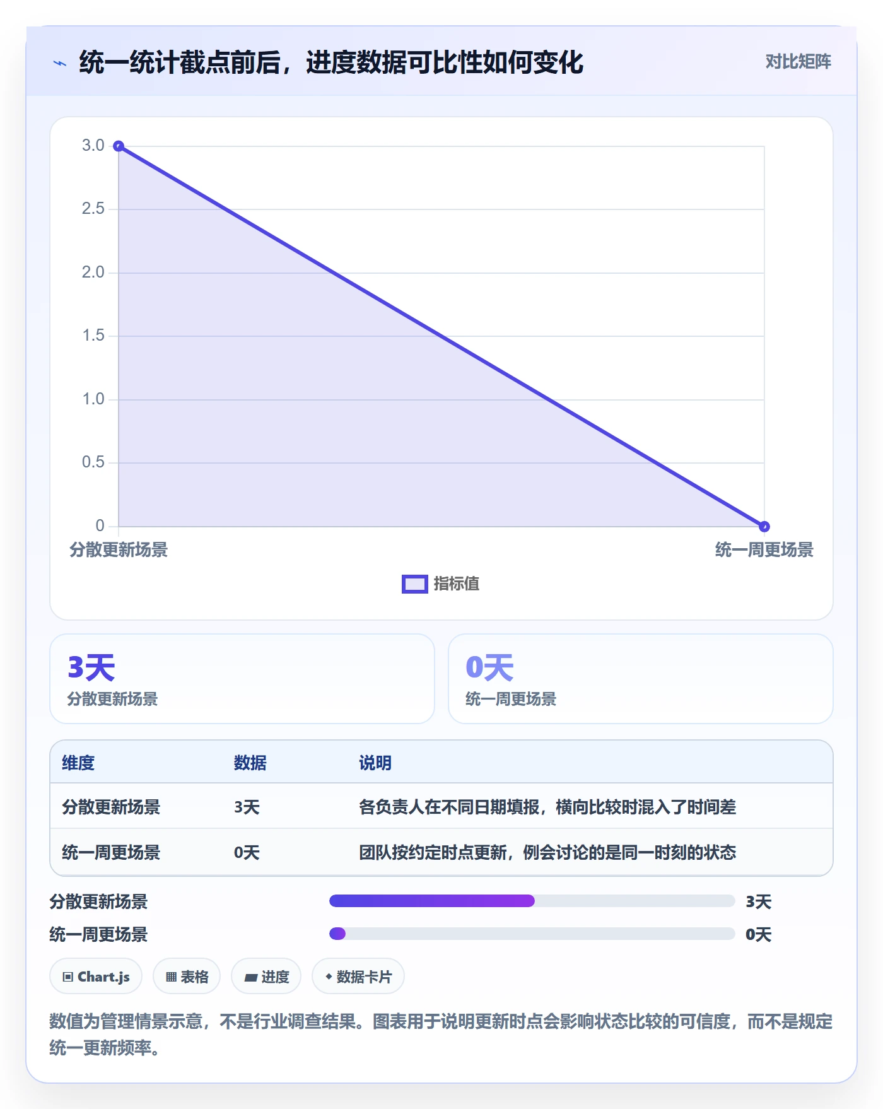Select the data point at 统一周更场景
The image size is (883, 1109).
[x=764, y=526]
